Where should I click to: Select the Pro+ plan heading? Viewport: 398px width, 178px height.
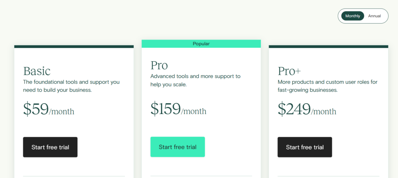coord(290,71)
